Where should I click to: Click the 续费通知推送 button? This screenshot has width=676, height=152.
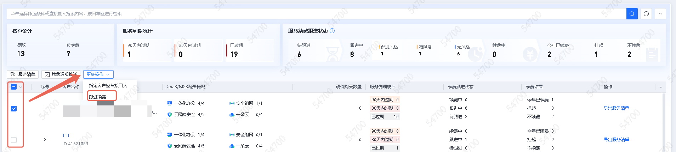coord(61,74)
